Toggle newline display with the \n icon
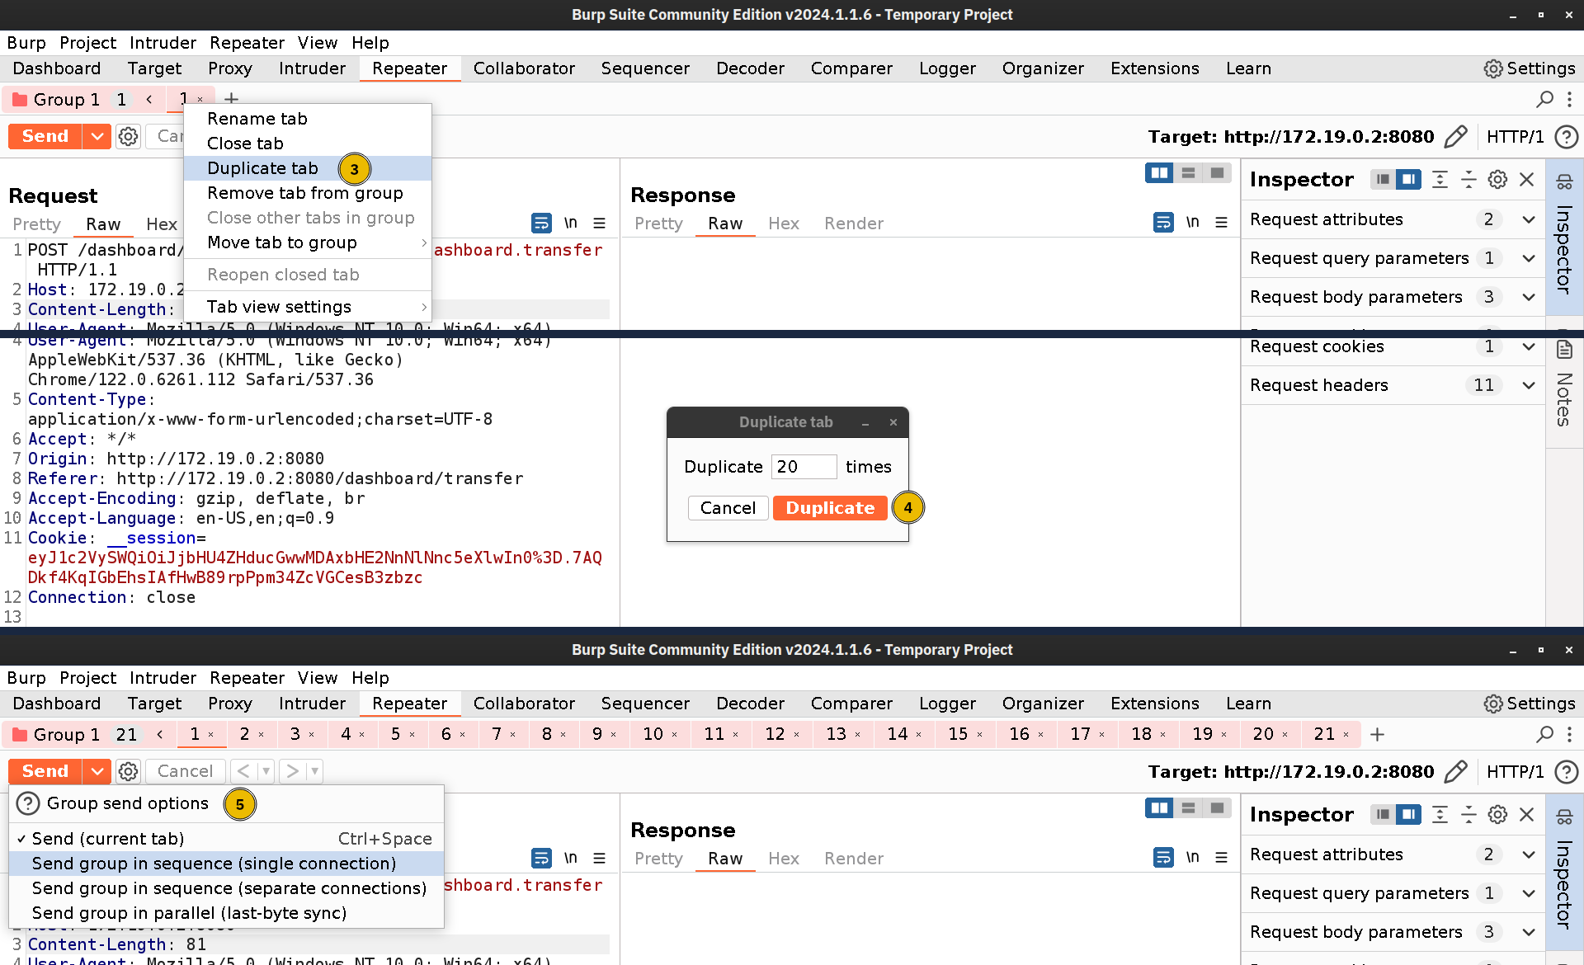This screenshot has height=965, width=1584. pyautogui.click(x=571, y=223)
